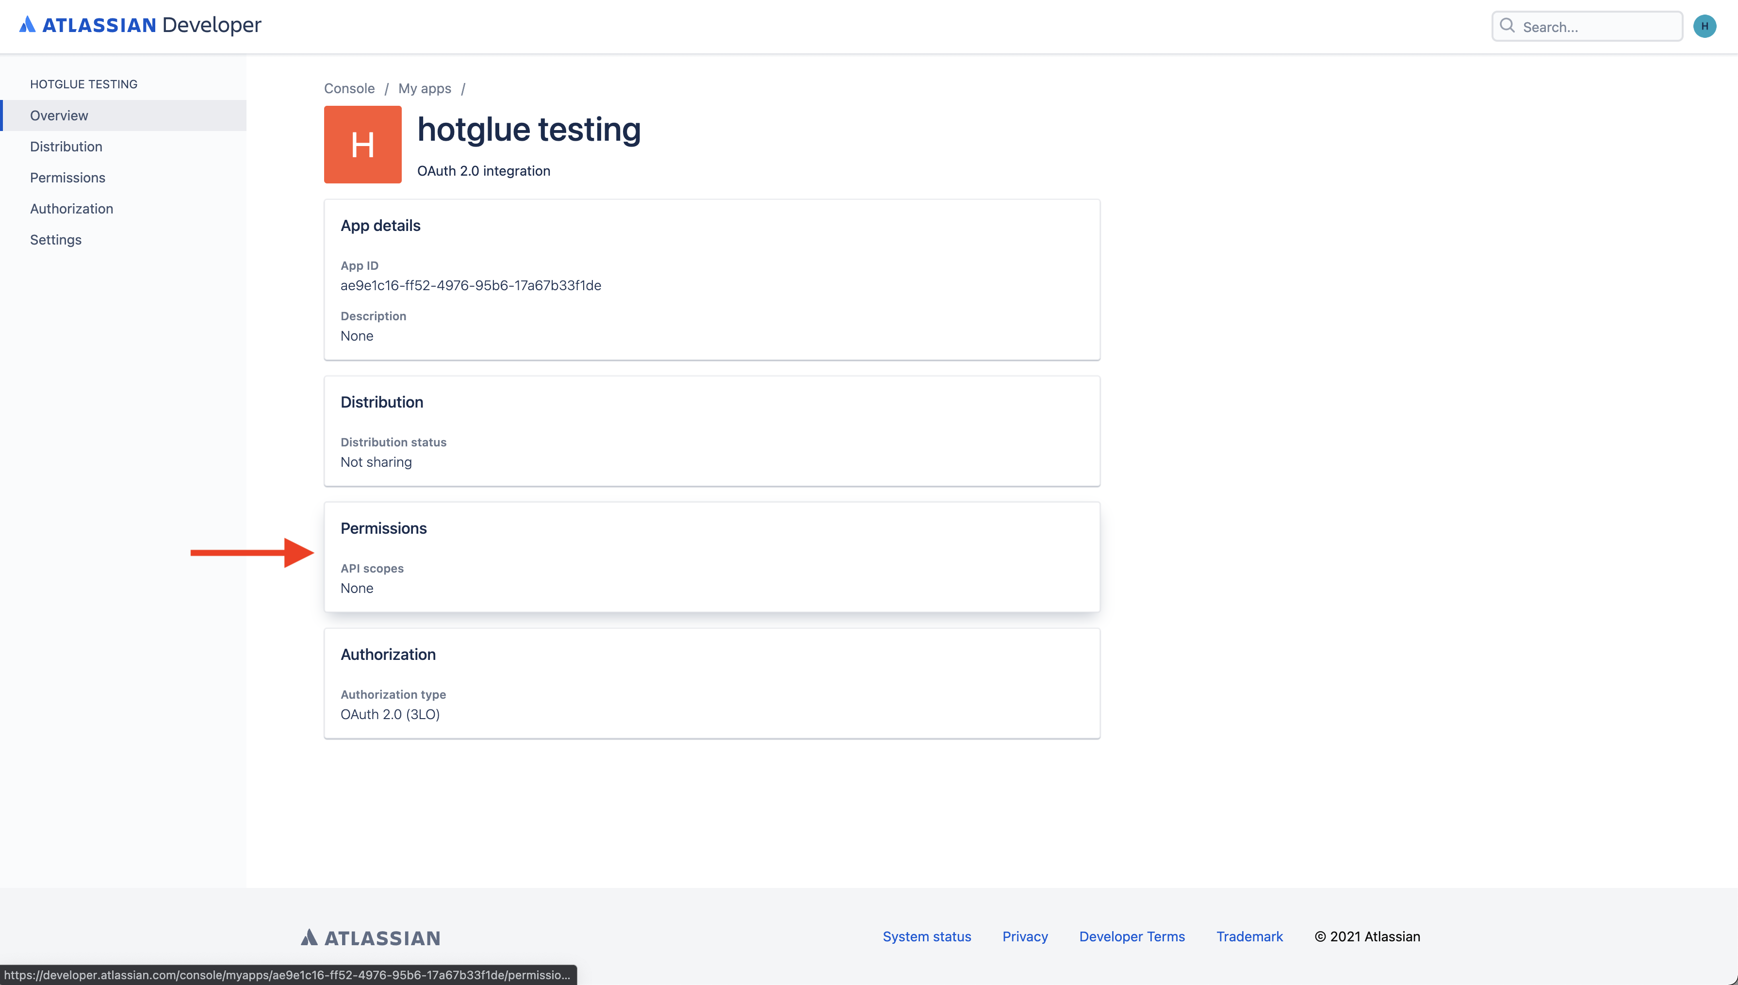Screen dimensions: 1738x985
Task: Click the Atlassian Developer logo
Action: tap(140, 25)
